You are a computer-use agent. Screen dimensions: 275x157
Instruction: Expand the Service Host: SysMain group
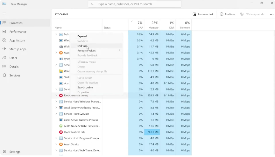point(56,114)
